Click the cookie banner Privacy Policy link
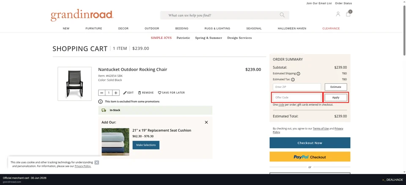 coord(83,166)
